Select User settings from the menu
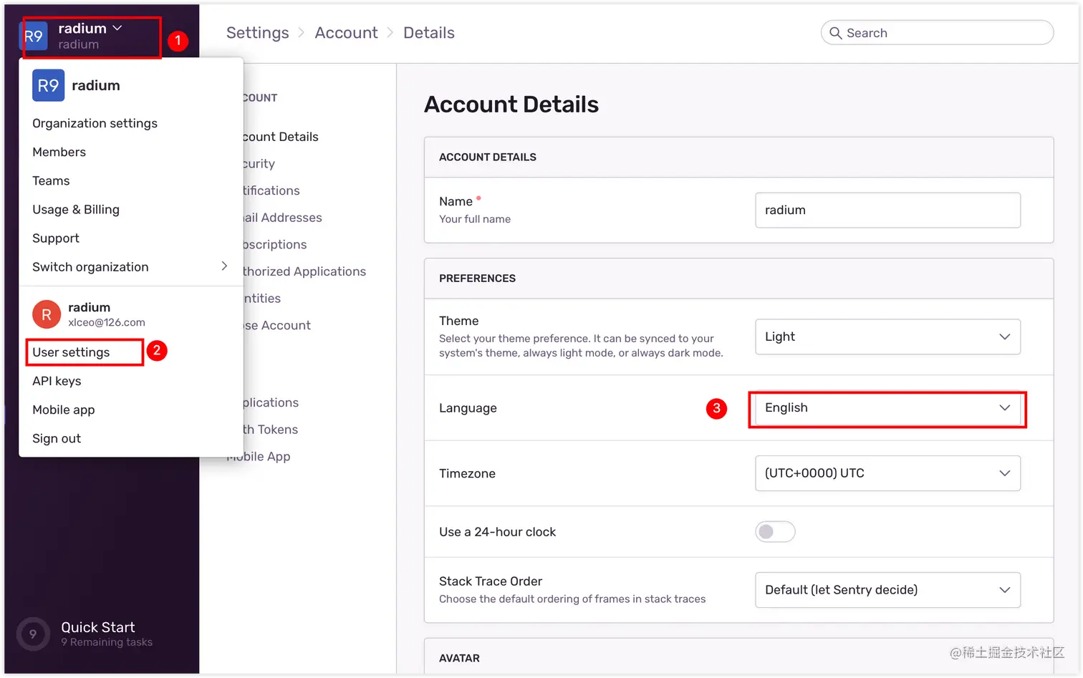The image size is (1083, 678). point(70,352)
